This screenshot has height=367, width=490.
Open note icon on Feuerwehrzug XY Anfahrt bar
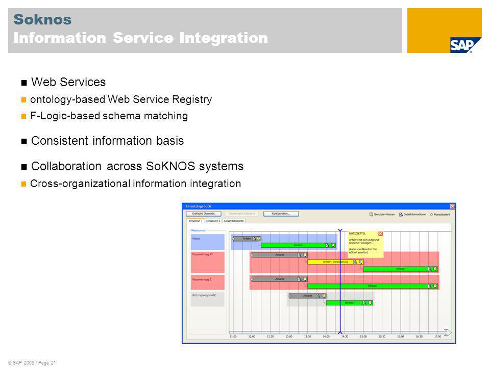[305, 255]
